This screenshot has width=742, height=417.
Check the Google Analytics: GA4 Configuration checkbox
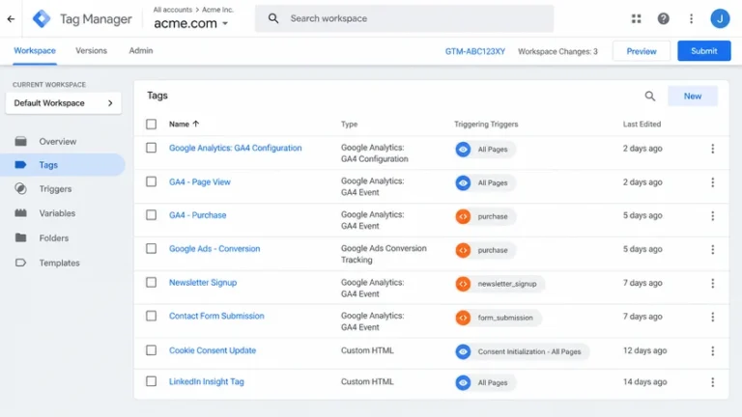coord(151,148)
